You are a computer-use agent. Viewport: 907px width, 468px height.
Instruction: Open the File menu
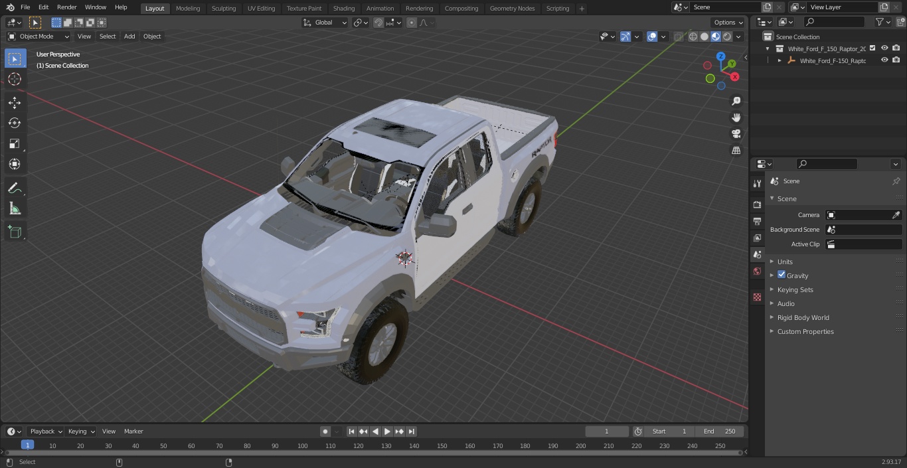[x=25, y=7]
